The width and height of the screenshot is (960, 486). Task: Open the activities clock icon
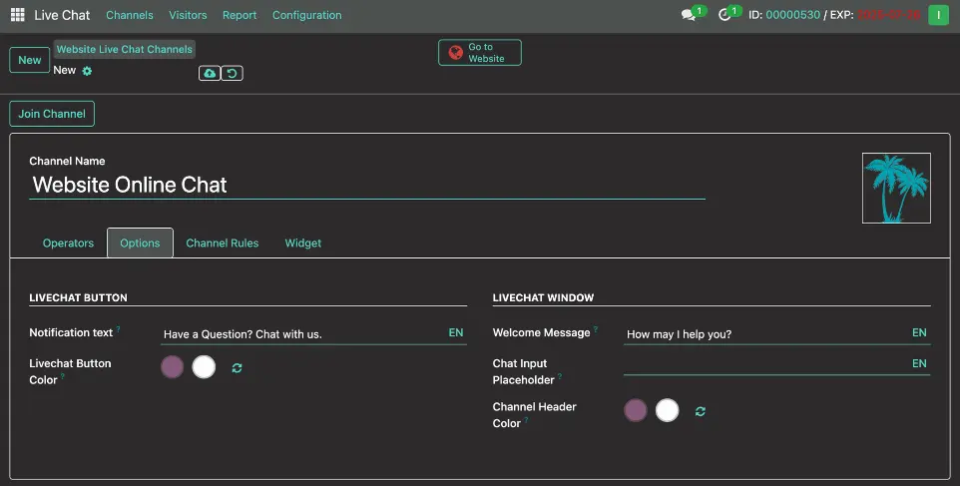[725, 15]
